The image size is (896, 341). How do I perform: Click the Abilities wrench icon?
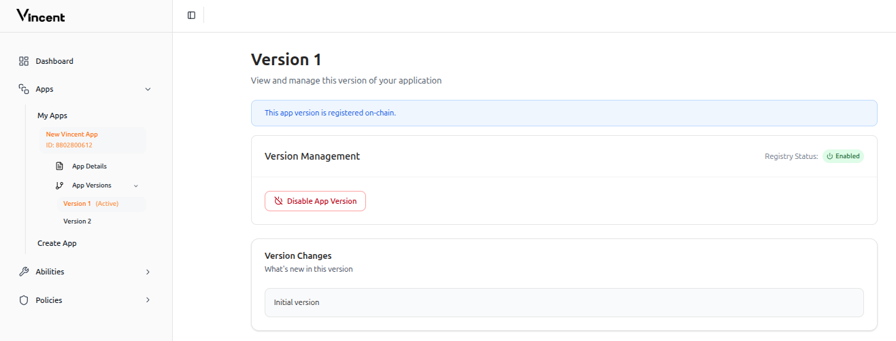tap(24, 272)
